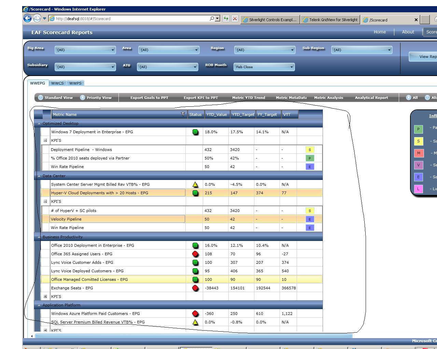The width and height of the screenshot is (437, 349).
Task: Open Metric YTD Trend
Action: 249,98
